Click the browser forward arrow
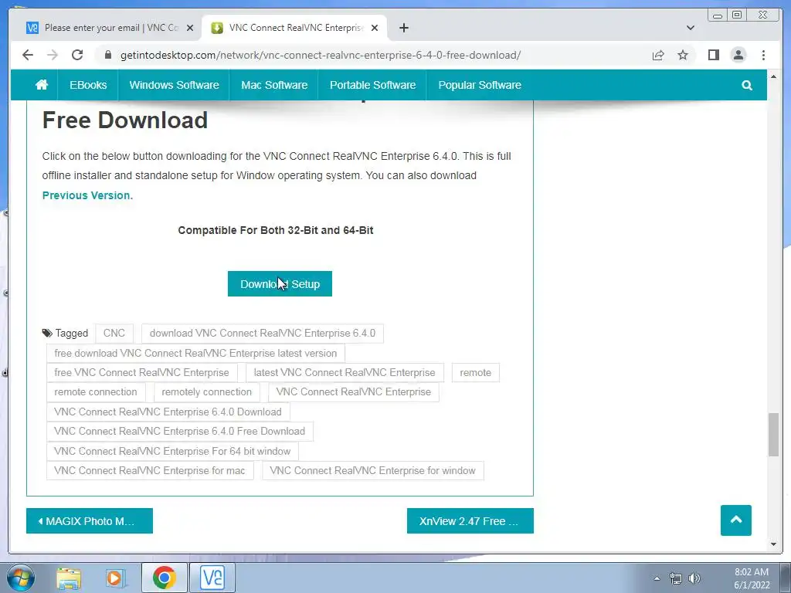 [53, 55]
